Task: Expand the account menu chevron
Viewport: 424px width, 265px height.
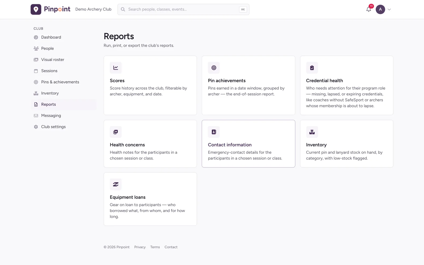Action: (x=389, y=10)
